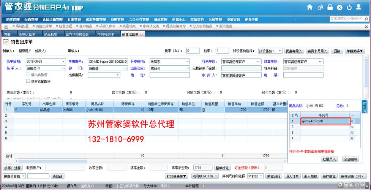Screen dimensions: 371x190
Task: Delete serial number row 4 via its icon
Action: [352, 138]
